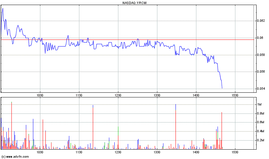This screenshot has width=269, height=159.
Task: Select the 1230 time label under price chart
Action: point(118,95)
